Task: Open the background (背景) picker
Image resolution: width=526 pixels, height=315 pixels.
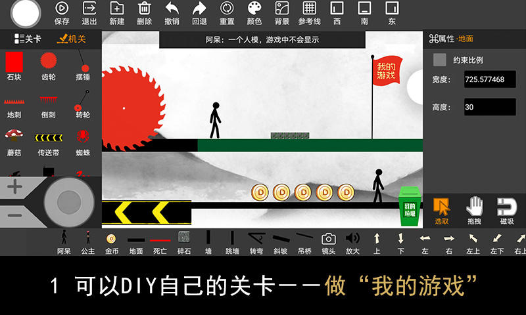Action: (282, 13)
